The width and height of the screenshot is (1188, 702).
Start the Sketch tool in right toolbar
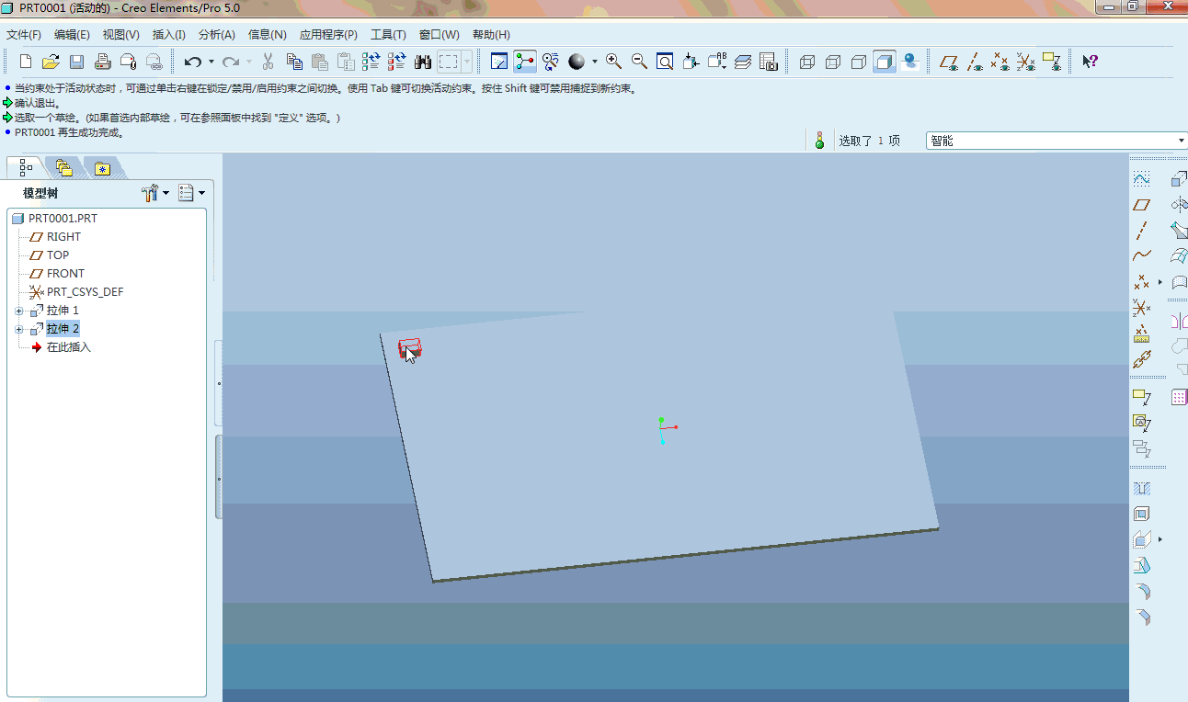[1141, 179]
